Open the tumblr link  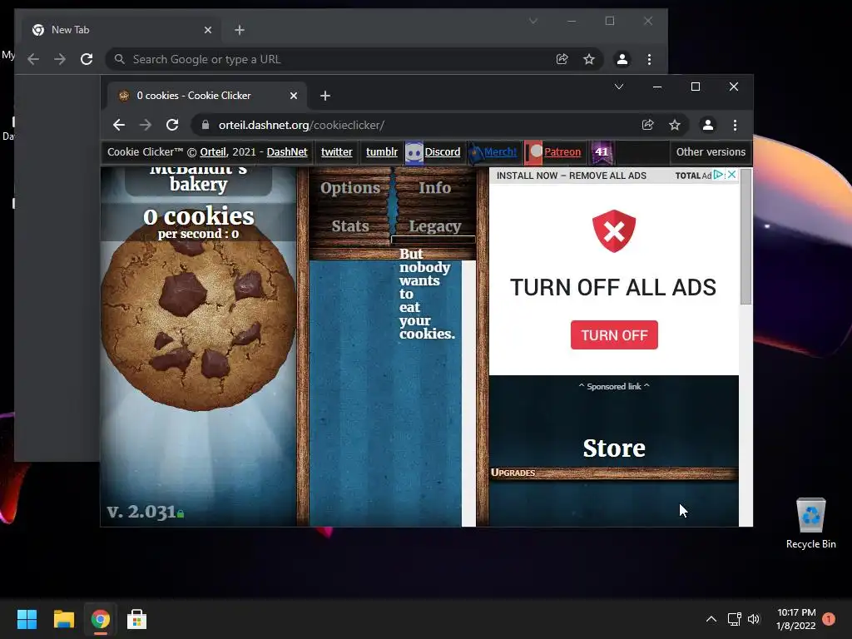click(381, 152)
